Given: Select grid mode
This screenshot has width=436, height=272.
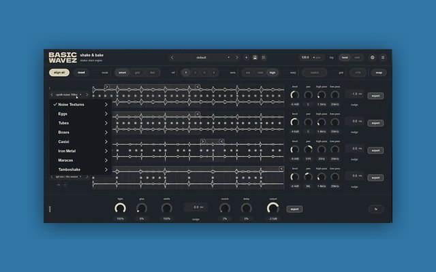Looking at the screenshot, I should pyautogui.click(x=138, y=73).
